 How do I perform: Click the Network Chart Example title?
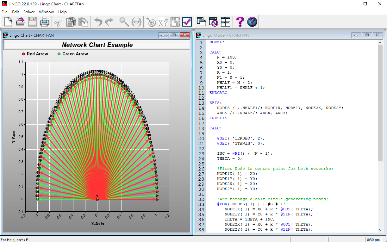(x=97, y=45)
